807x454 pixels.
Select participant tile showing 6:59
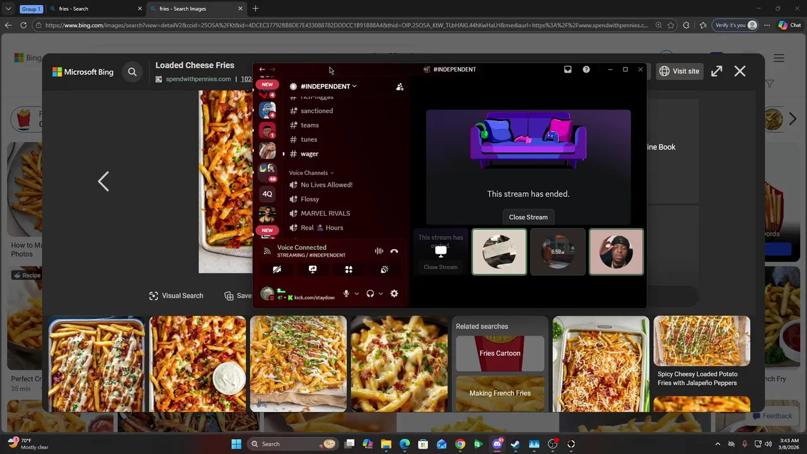tap(557, 252)
